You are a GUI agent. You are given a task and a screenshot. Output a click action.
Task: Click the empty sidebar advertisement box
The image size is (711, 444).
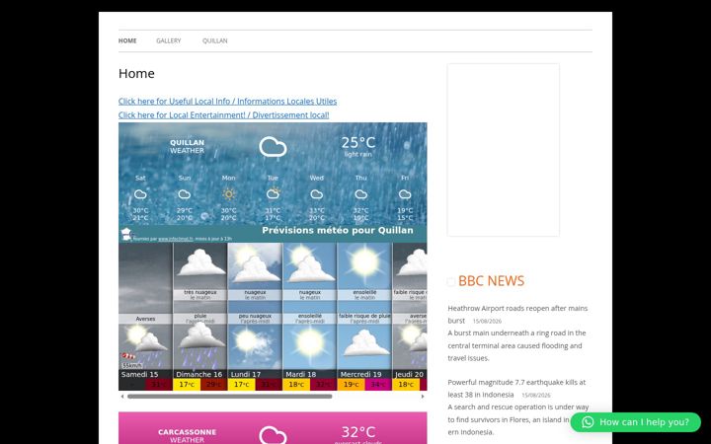(504, 150)
